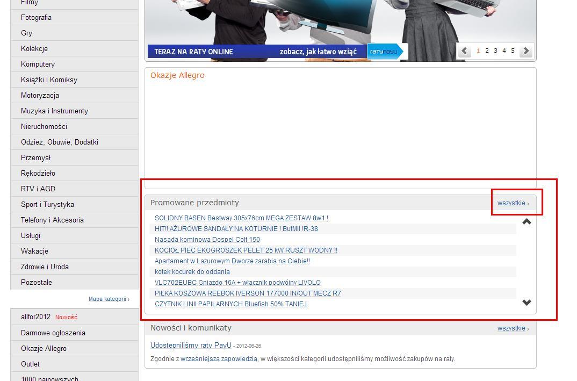Screen dimensions: 577x381
Task: Go to next banner slide arrow
Action: point(526,51)
